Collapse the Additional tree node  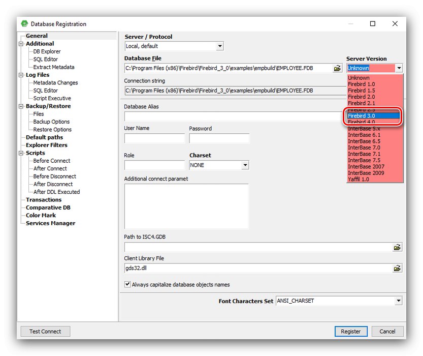[21, 44]
